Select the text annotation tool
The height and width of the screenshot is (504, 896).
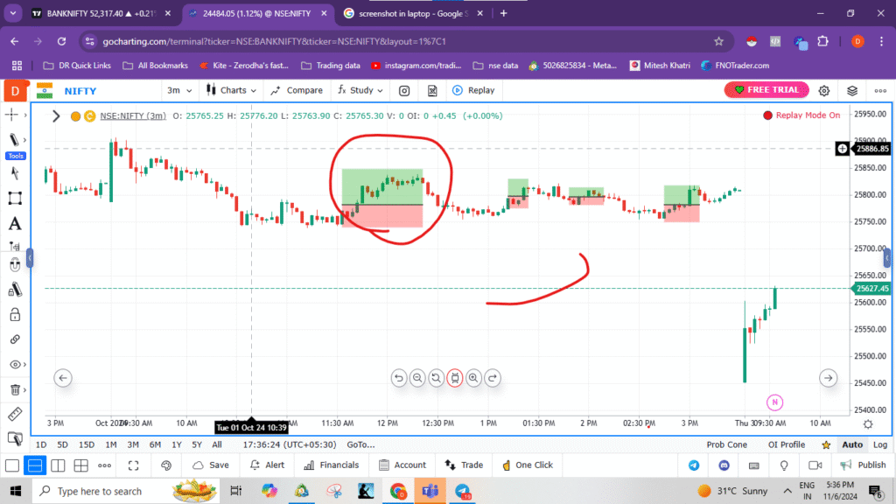pyautogui.click(x=14, y=224)
